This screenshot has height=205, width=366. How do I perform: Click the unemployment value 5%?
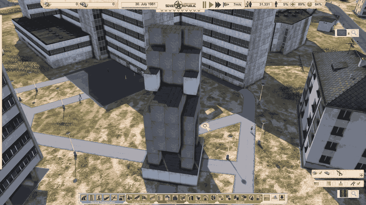pos(286,4)
